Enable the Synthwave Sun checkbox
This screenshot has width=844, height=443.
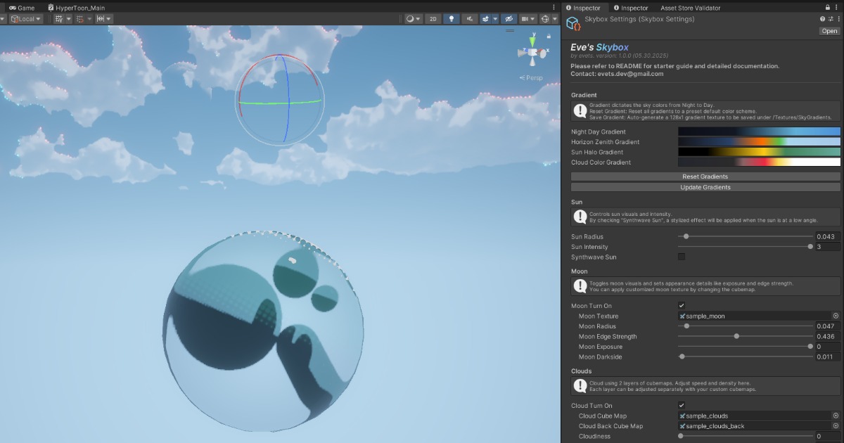[681, 257]
